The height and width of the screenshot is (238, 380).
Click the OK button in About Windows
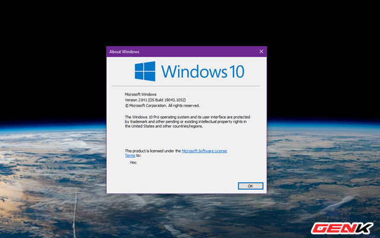(x=251, y=186)
